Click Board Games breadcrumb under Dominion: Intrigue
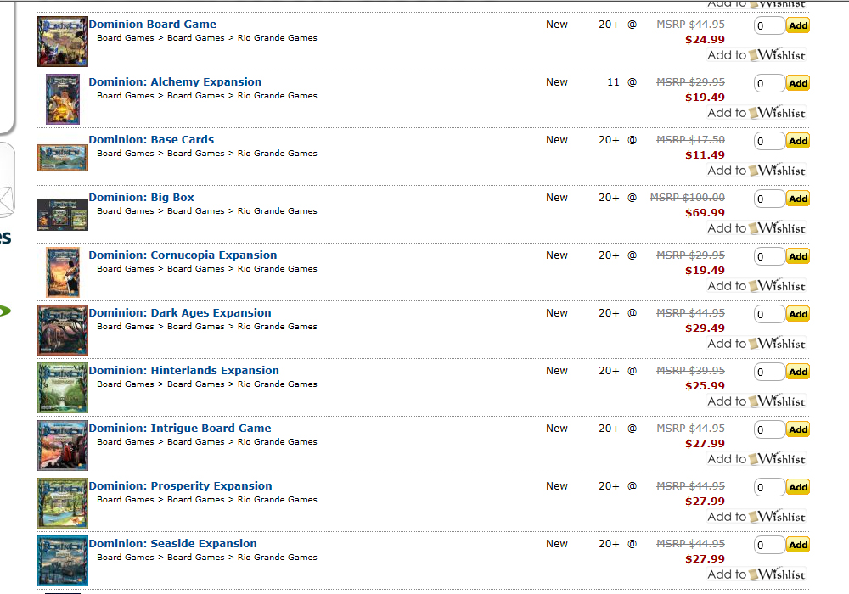The image size is (849, 594). [x=126, y=441]
